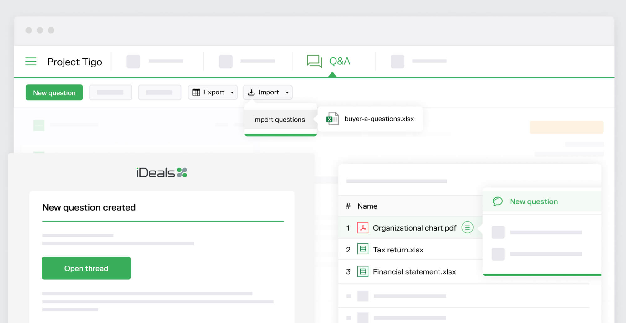Select Tax return.xlsx file
The height and width of the screenshot is (323, 626).
click(398, 250)
